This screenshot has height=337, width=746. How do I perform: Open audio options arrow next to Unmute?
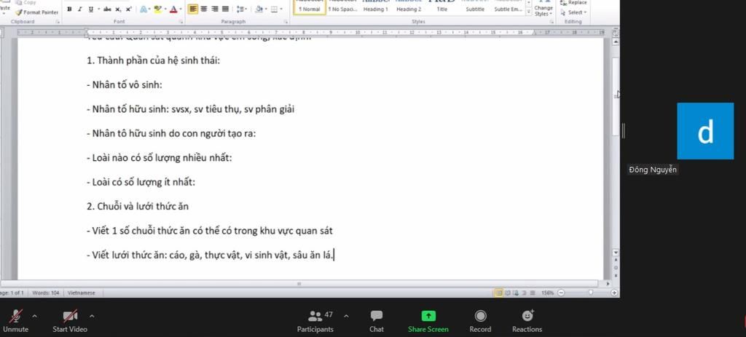click(x=34, y=316)
